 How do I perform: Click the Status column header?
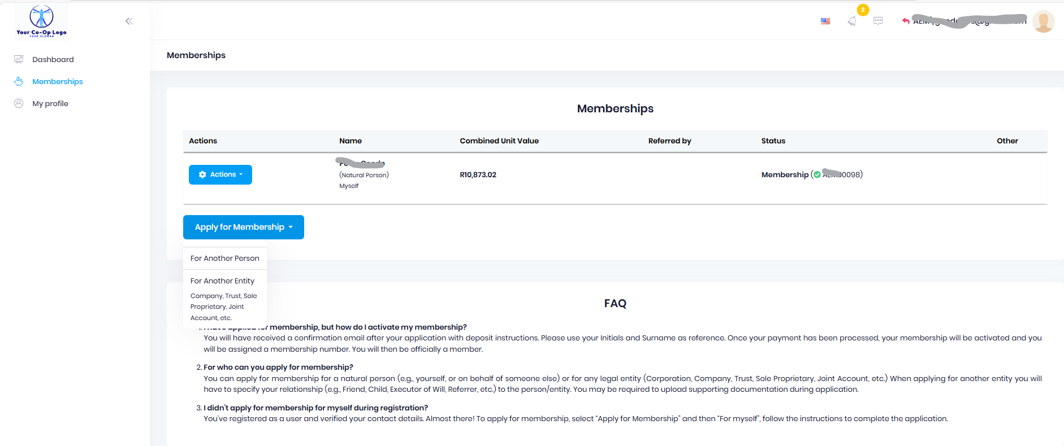[773, 141]
